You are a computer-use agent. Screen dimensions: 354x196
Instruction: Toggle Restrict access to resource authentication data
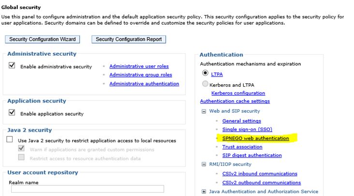pos(21,157)
